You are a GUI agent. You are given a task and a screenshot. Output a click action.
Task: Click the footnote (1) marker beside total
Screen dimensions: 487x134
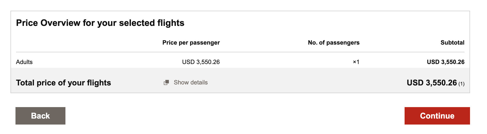(x=461, y=84)
